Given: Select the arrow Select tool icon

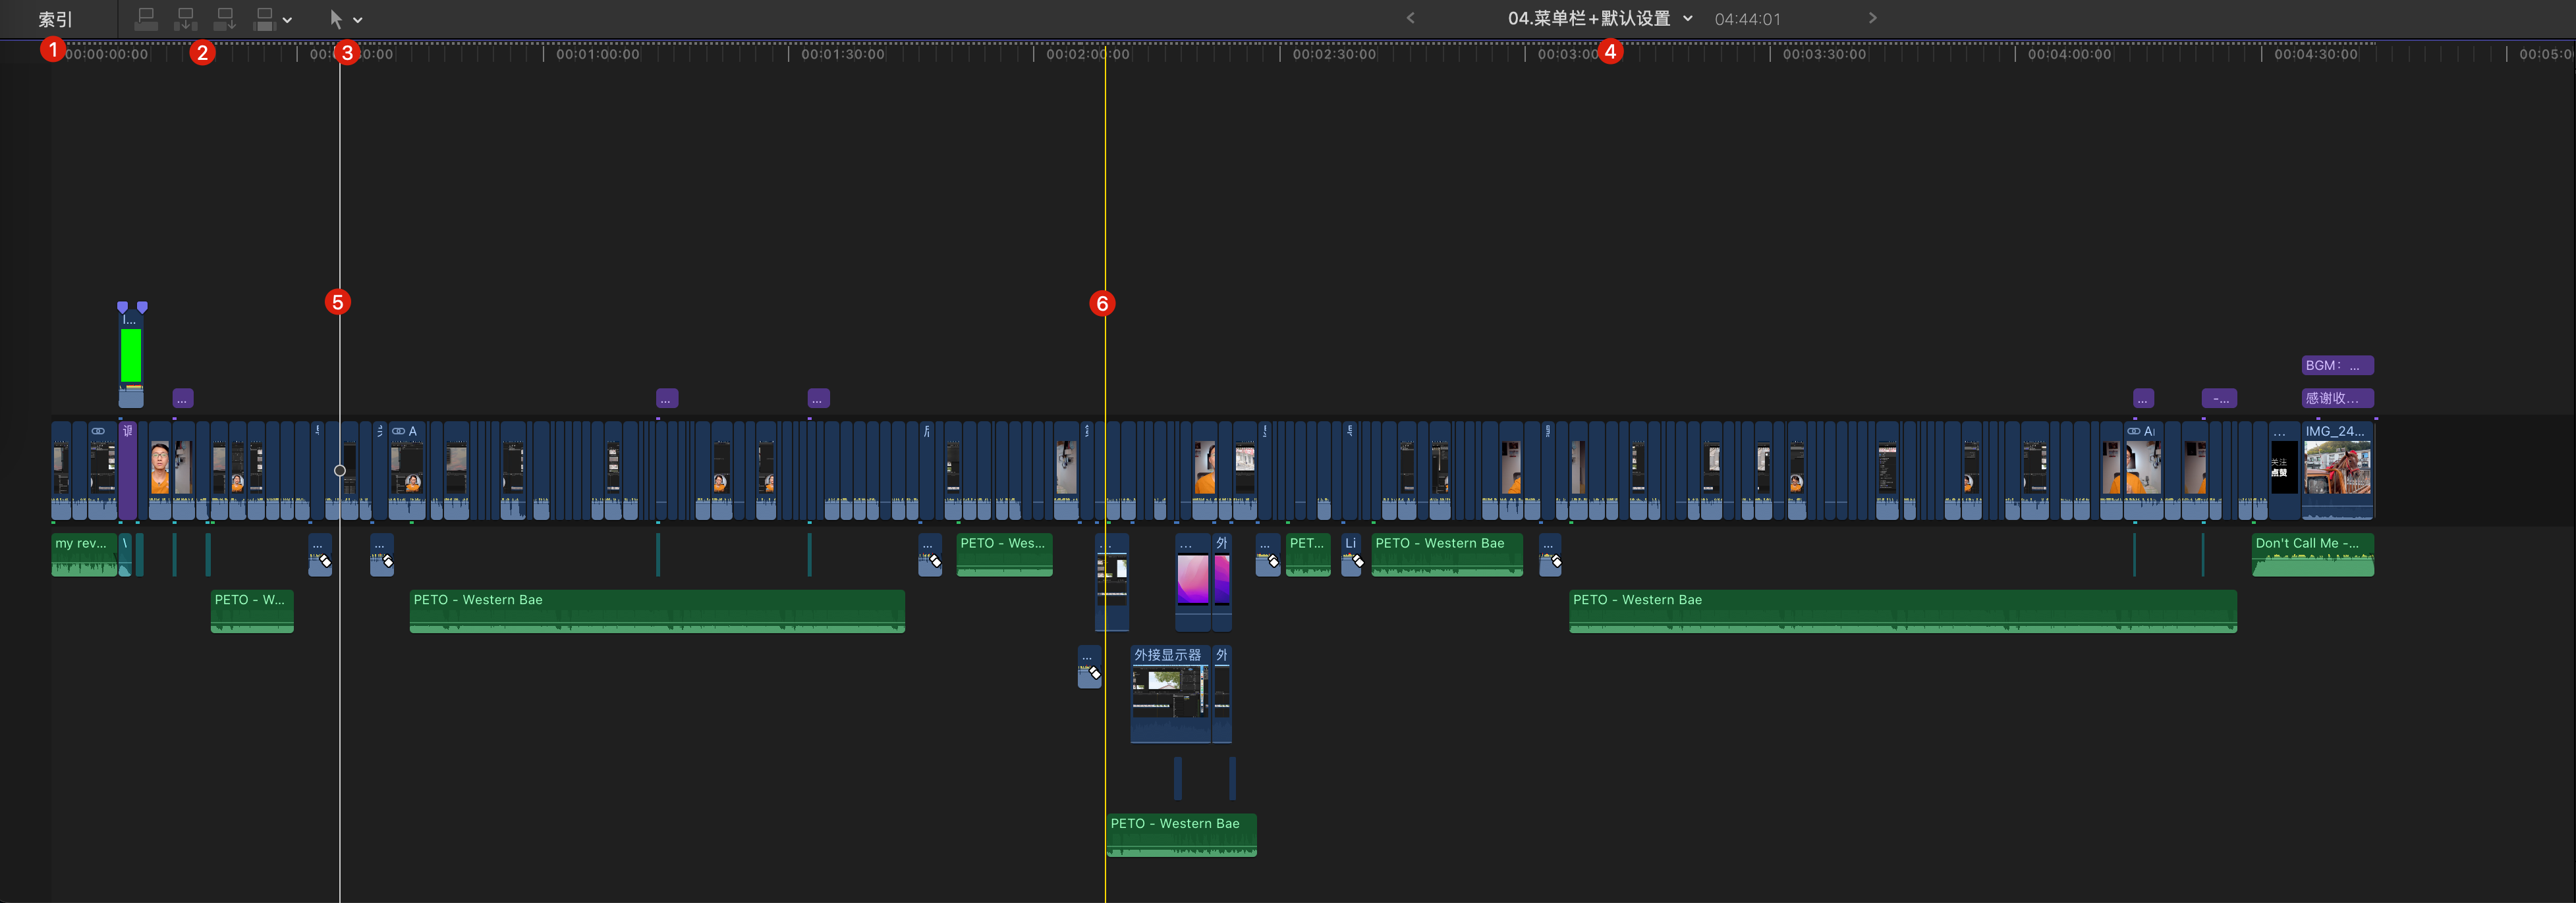Looking at the screenshot, I should coord(336,19).
